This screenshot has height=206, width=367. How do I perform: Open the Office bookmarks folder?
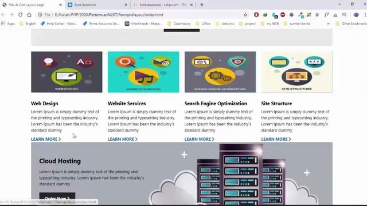point(203,23)
